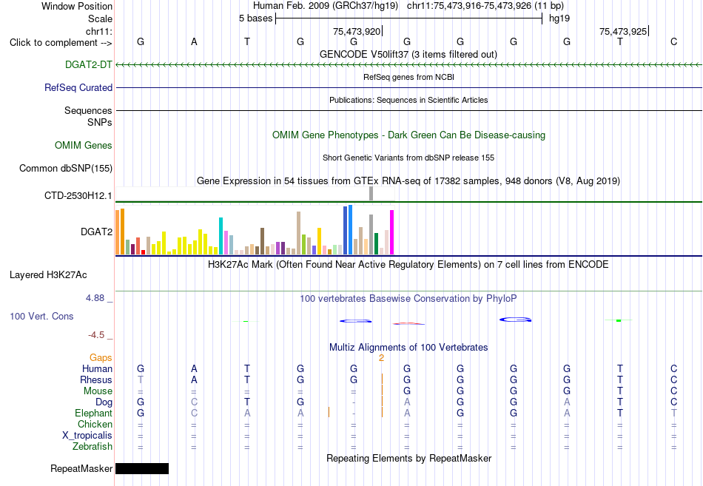
Task: Click the Scale label
Action: click(x=100, y=18)
